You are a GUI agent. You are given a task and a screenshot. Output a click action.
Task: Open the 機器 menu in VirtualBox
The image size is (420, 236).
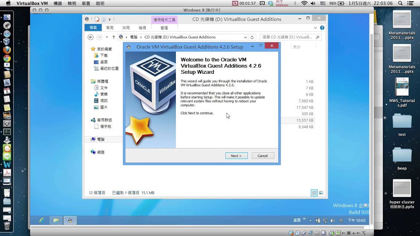57,3
